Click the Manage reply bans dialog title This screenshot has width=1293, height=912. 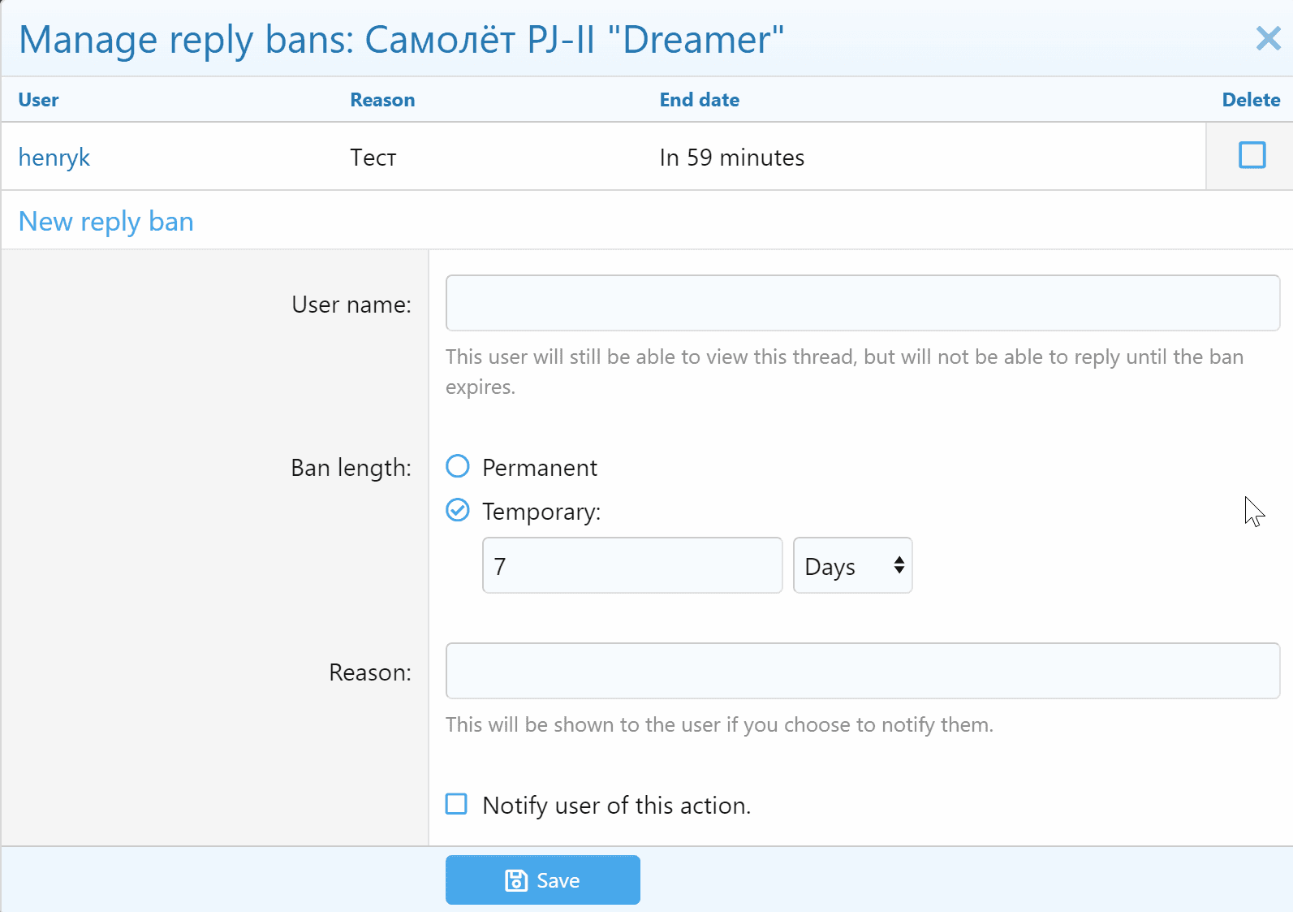coord(401,40)
